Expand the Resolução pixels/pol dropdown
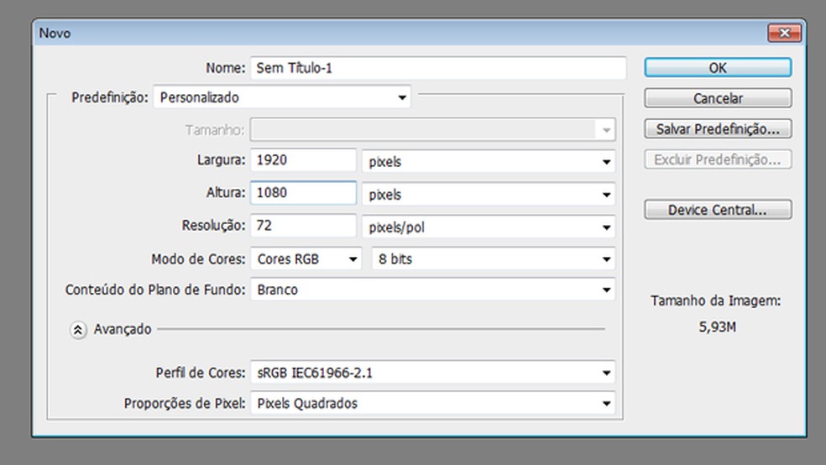826x465 pixels. click(488, 227)
